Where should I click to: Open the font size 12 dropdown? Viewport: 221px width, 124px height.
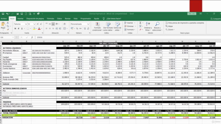35,24
